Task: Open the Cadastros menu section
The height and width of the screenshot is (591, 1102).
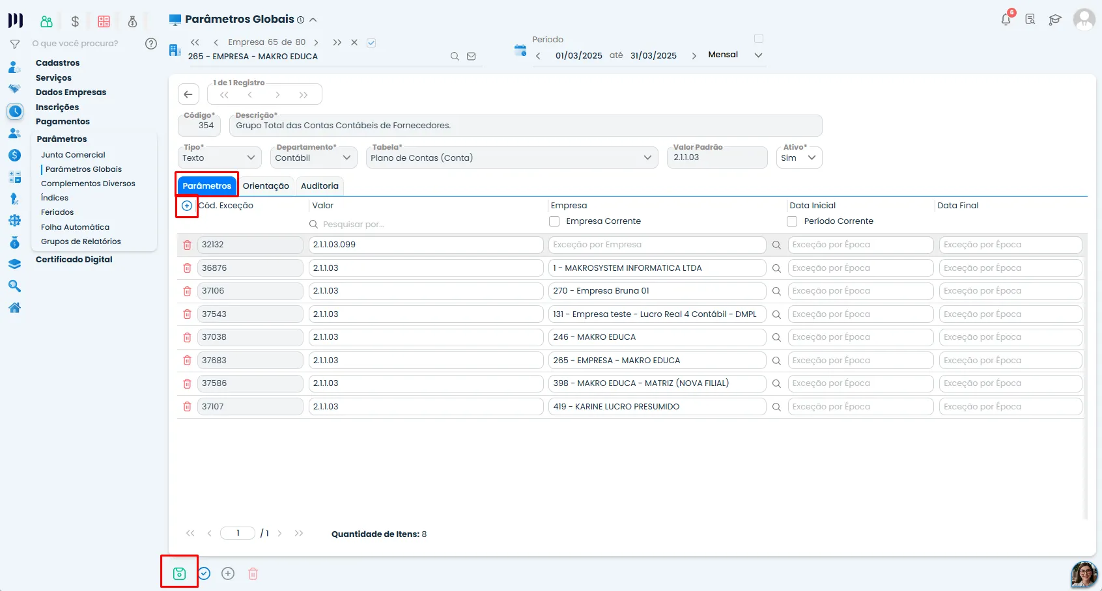Action: [x=58, y=63]
